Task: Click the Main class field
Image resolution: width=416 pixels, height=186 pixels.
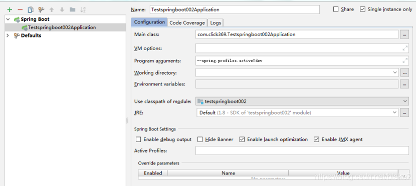Action: (x=297, y=34)
